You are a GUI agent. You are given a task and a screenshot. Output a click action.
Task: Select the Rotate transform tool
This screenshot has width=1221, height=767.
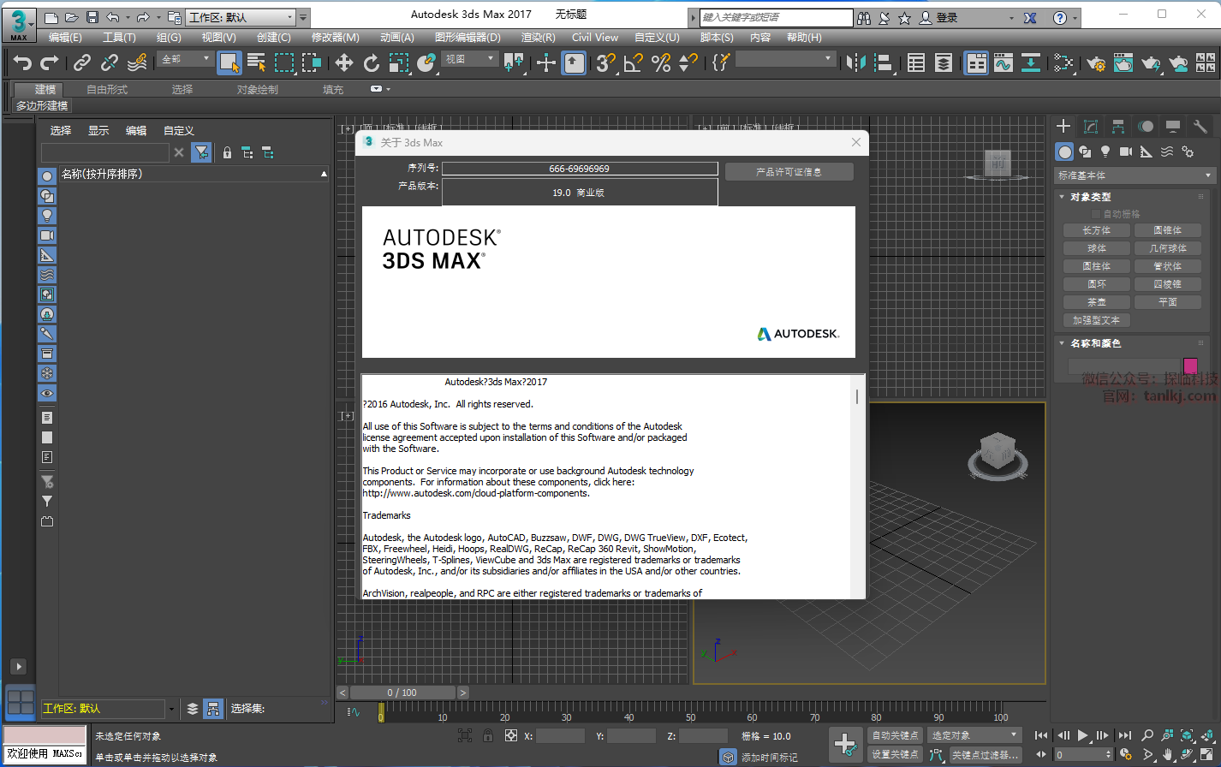pos(371,62)
